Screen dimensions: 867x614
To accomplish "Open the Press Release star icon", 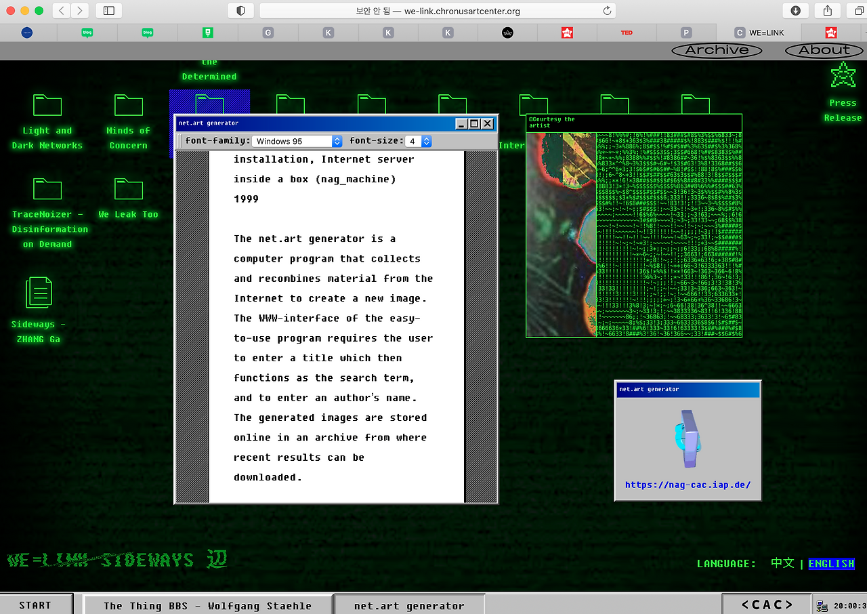I will click(843, 92).
